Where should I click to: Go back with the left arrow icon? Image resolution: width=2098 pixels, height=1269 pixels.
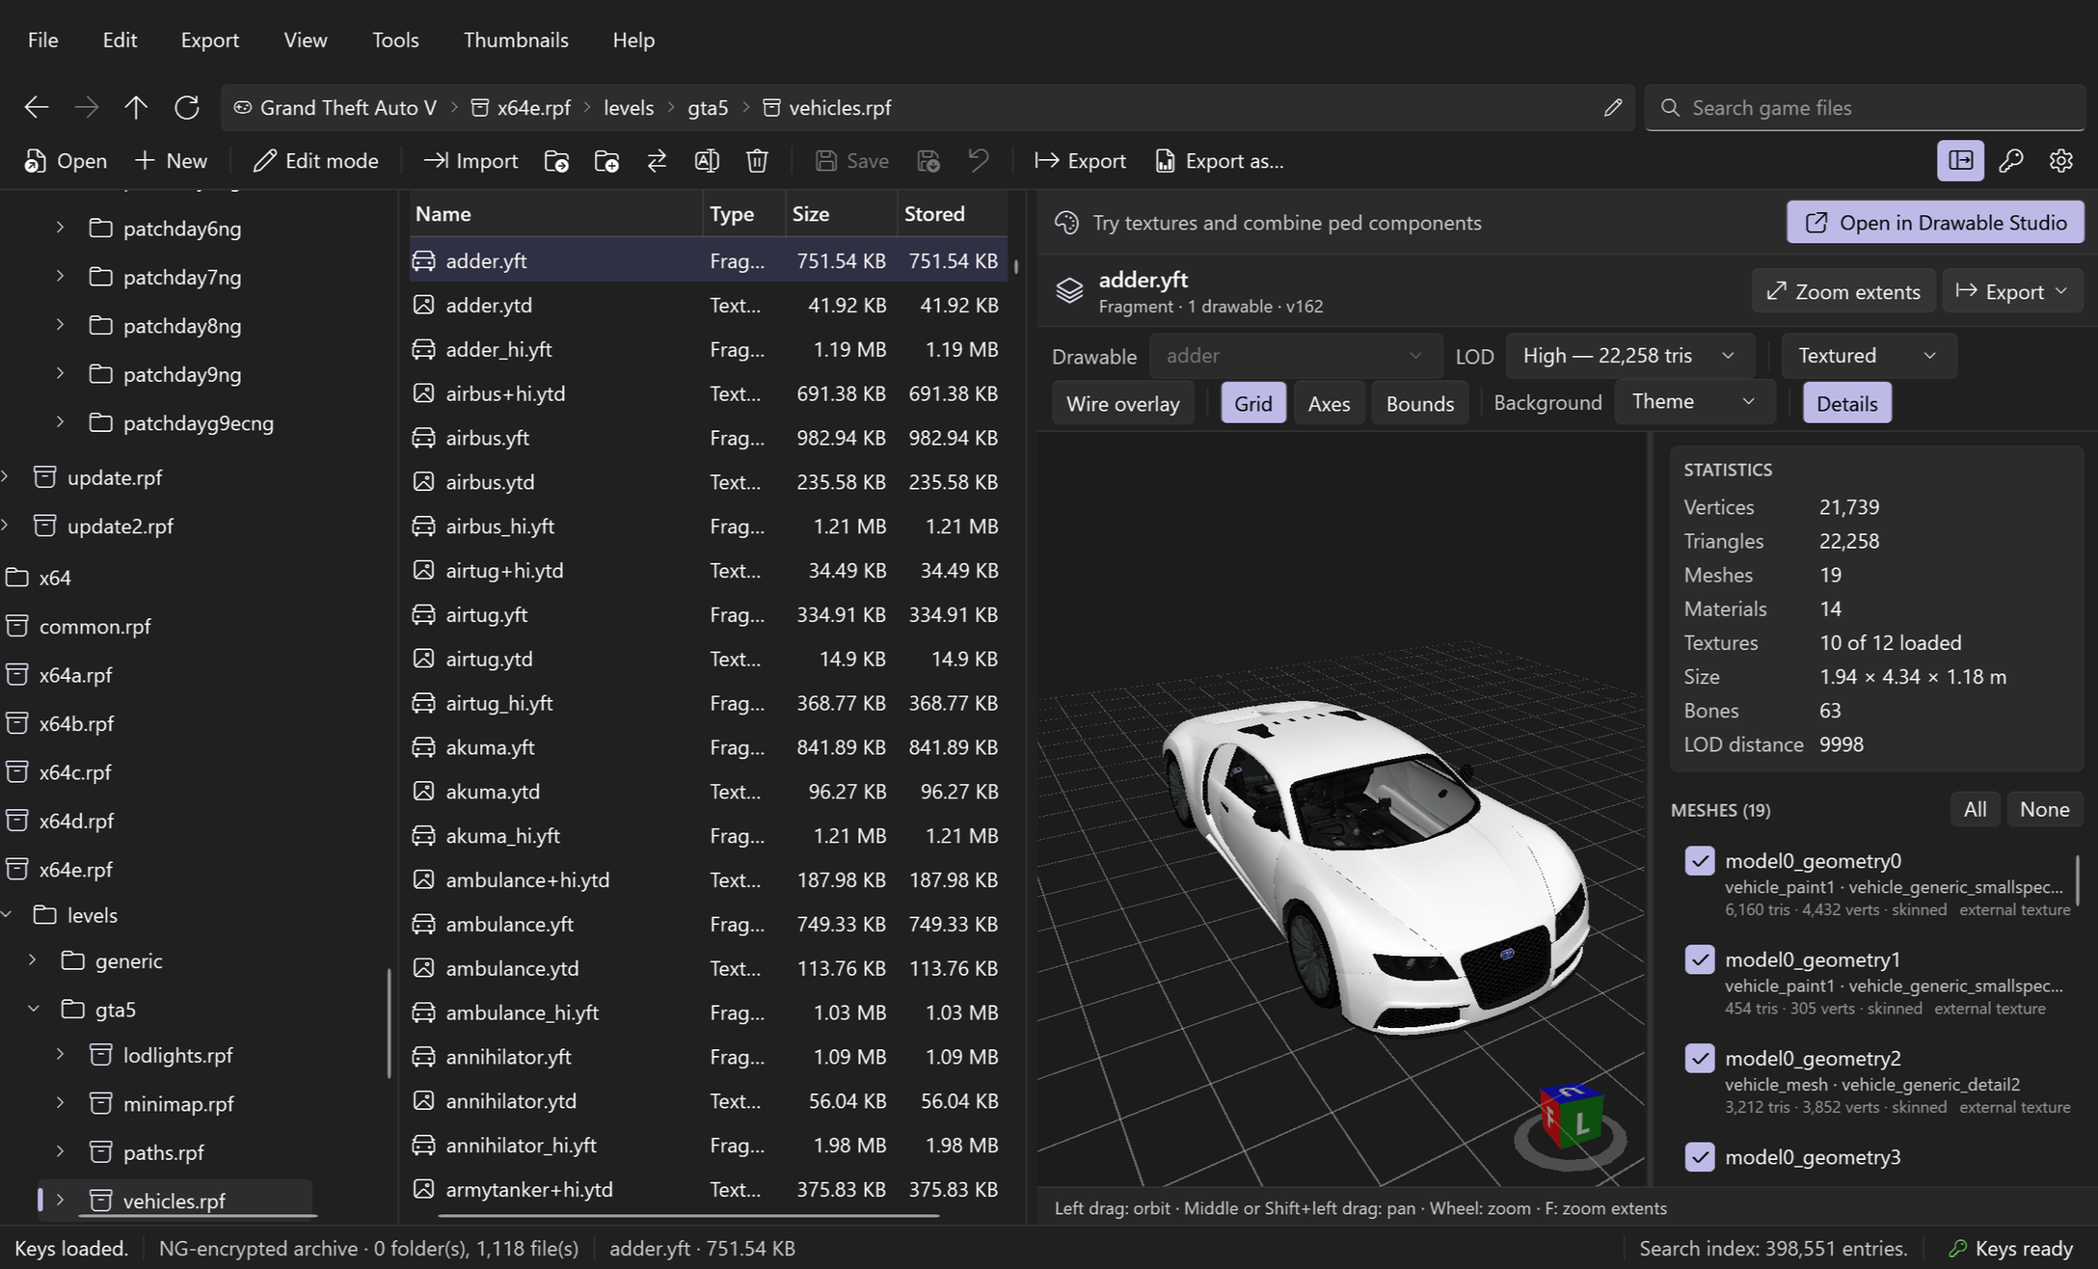[x=37, y=107]
